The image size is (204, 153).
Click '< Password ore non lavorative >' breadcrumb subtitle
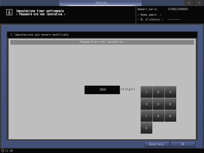pyautogui.click(x=41, y=14)
